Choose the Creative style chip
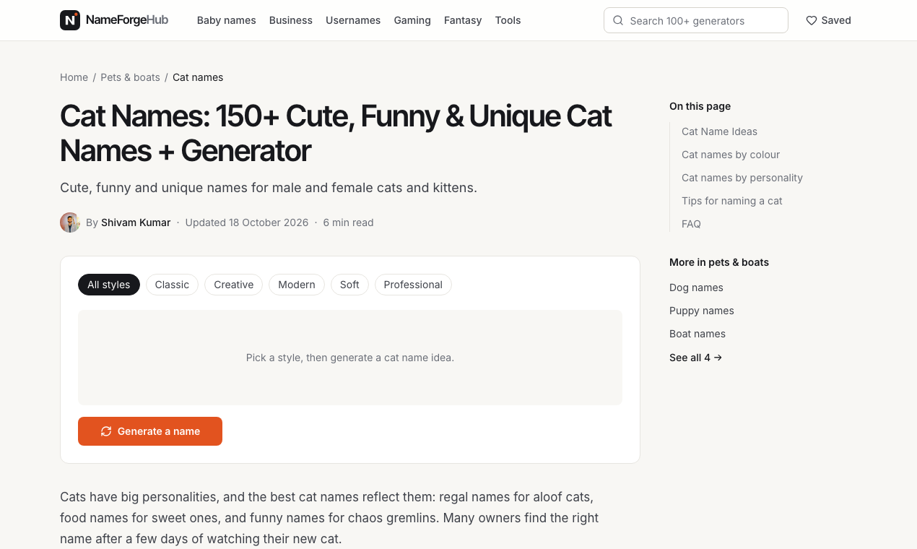The width and height of the screenshot is (917, 549). click(x=234, y=285)
